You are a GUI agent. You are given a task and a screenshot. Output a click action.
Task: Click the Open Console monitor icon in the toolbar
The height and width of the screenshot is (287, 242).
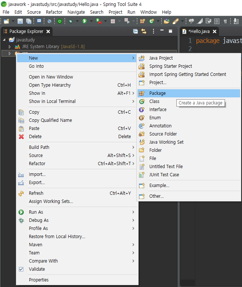click(x=39, y=21)
